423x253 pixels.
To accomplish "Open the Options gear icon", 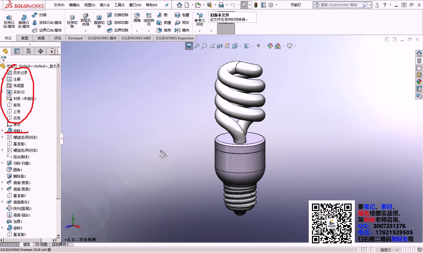I will click(271, 5).
